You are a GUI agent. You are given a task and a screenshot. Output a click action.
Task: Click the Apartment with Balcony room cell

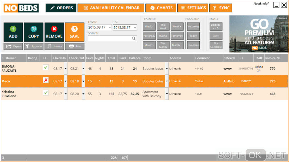(152, 94)
